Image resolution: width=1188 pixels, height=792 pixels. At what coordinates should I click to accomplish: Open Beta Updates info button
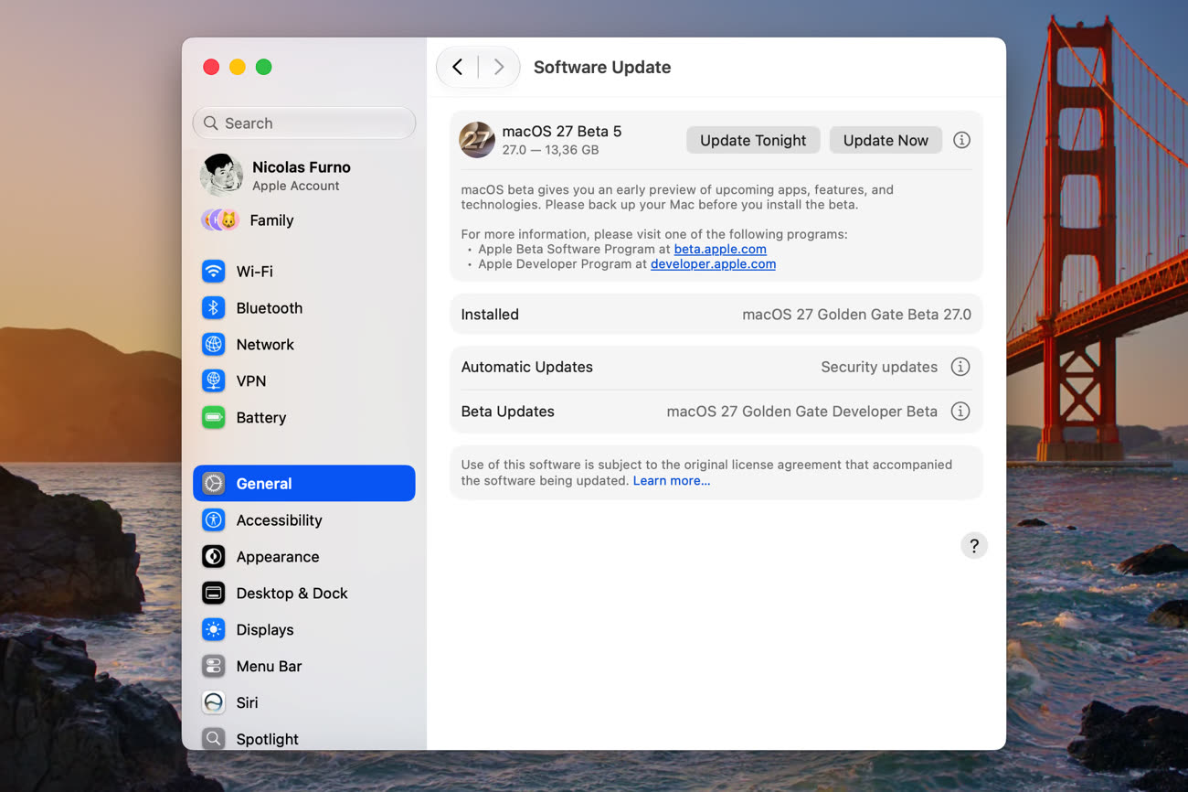[960, 411]
